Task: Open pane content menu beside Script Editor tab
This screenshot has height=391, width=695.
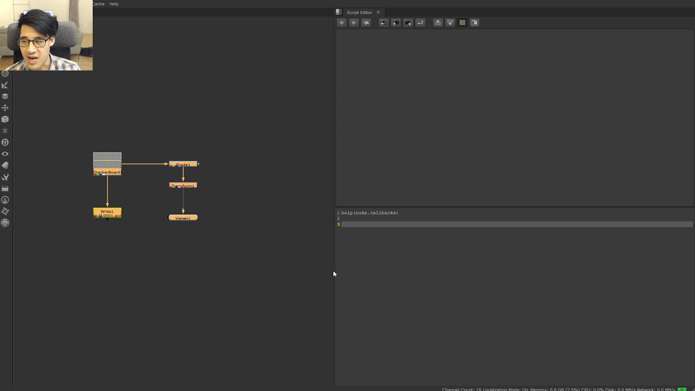Action: pyautogui.click(x=338, y=12)
